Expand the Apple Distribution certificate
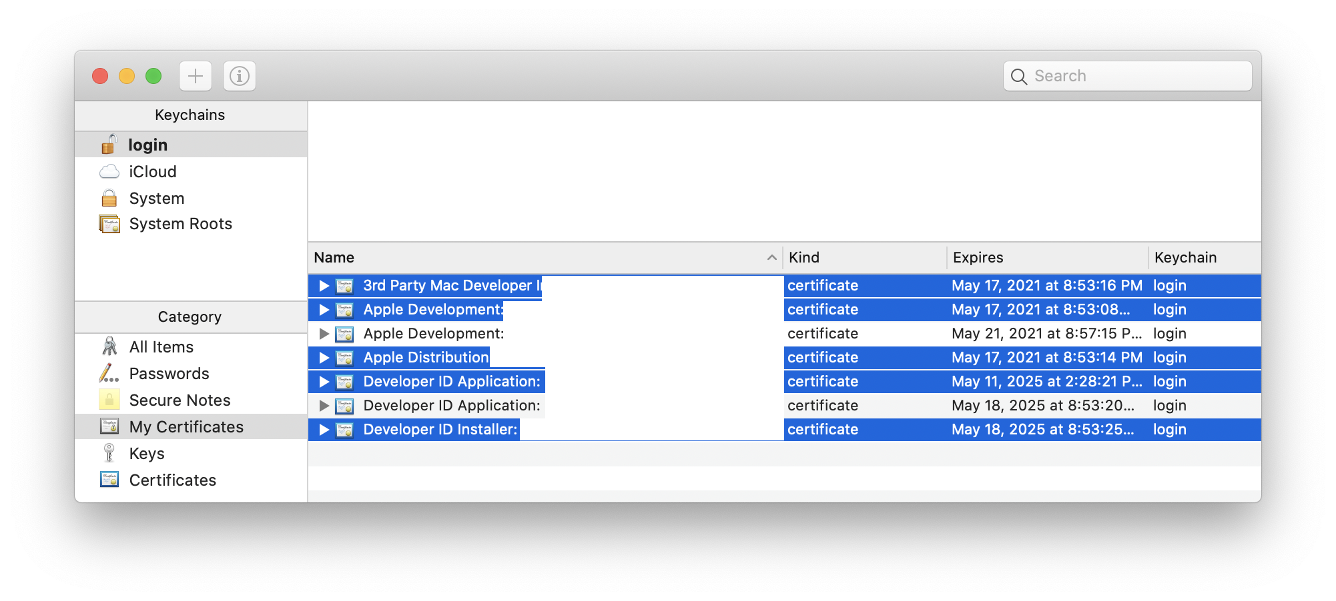 click(324, 358)
